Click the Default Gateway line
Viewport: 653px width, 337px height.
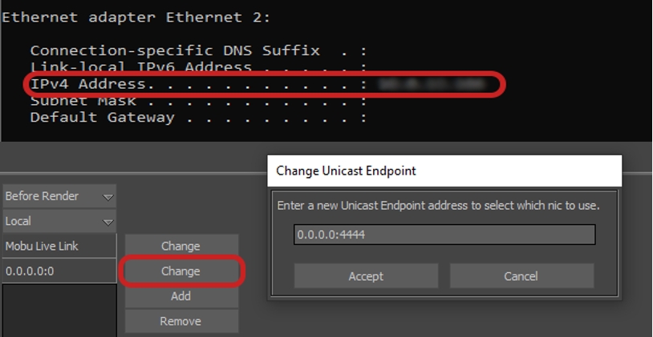[x=102, y=118]
